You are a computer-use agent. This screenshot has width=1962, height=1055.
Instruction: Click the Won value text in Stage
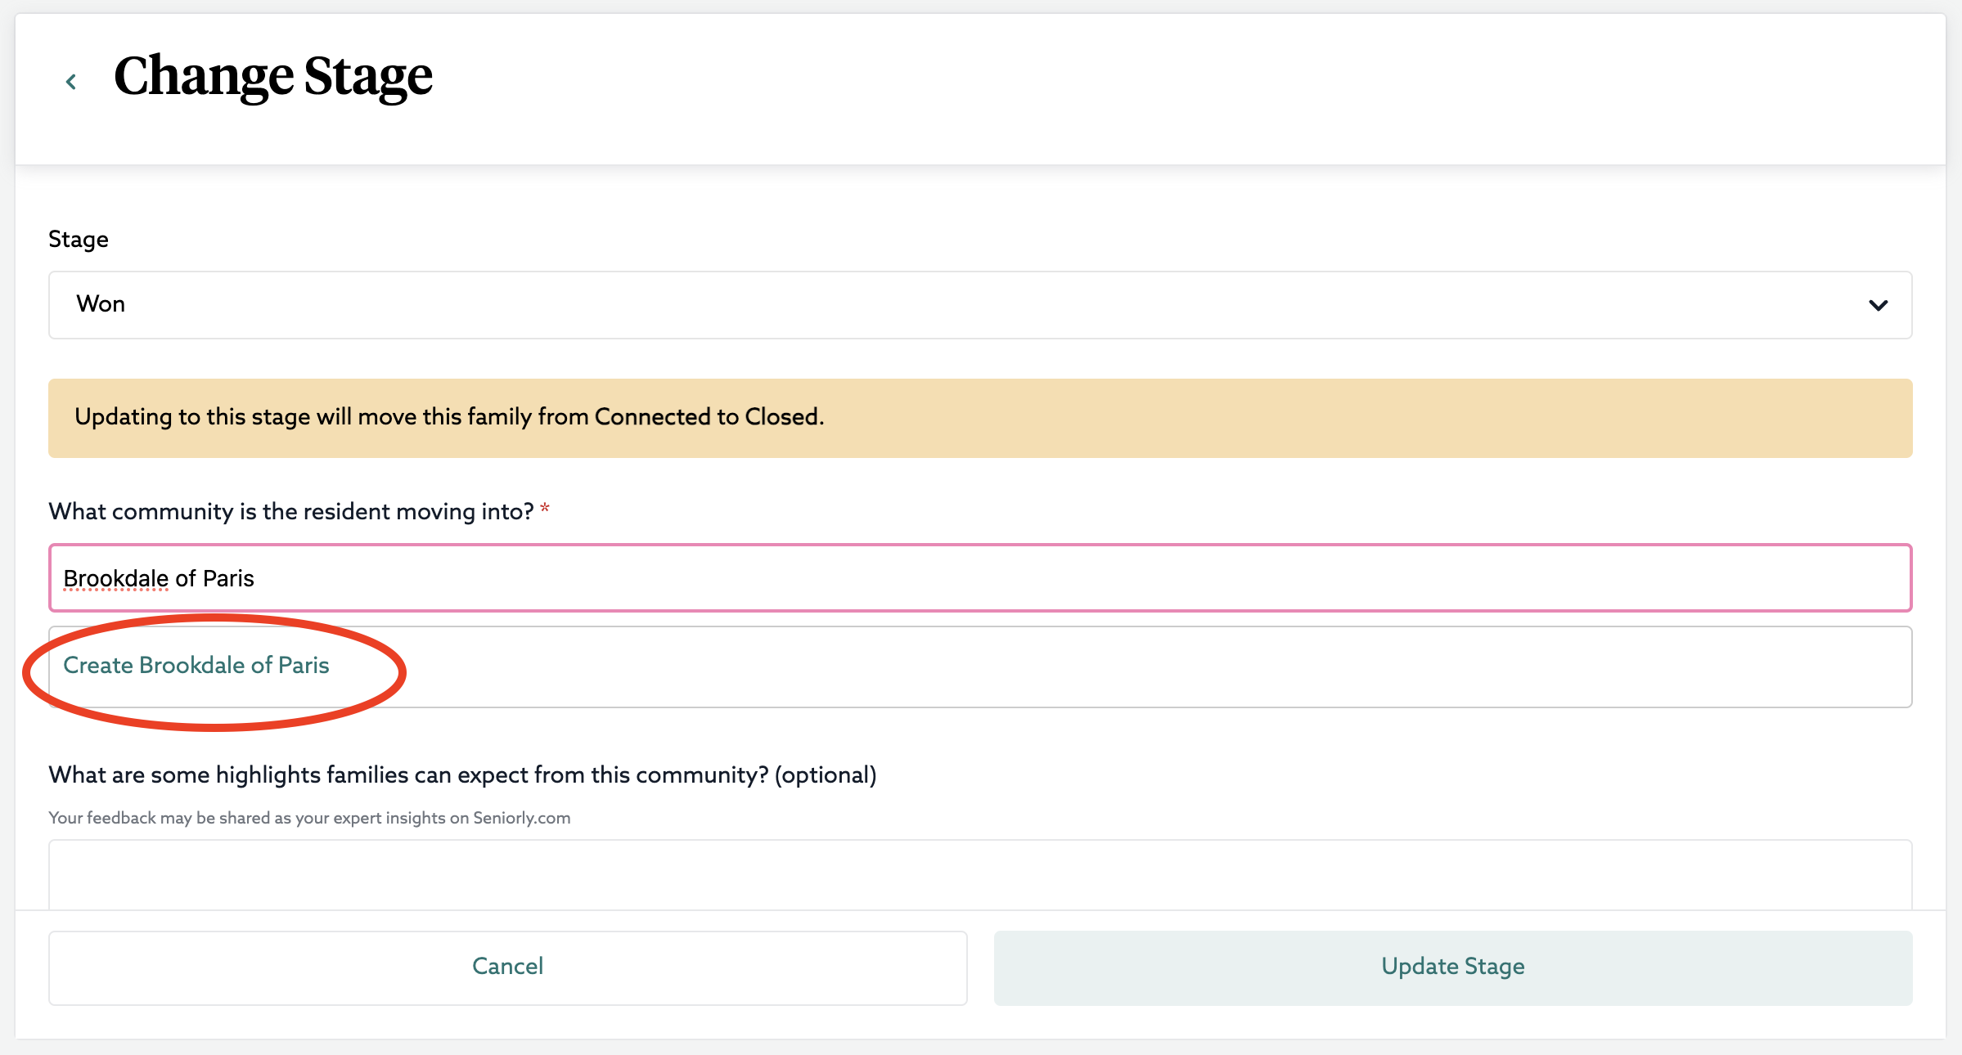[101, 304]
